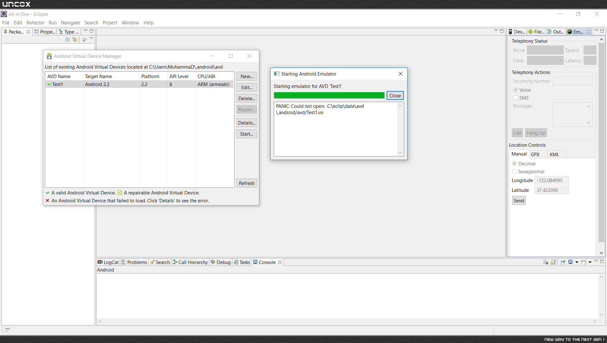Click Close button in emulator dialog

pyautogui.click(x=395, y=95)
